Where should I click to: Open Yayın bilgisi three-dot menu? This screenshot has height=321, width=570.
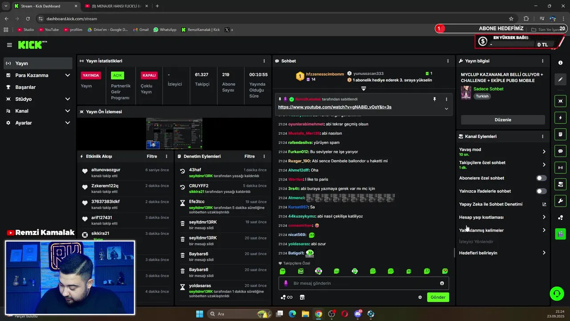coord(542,61)
